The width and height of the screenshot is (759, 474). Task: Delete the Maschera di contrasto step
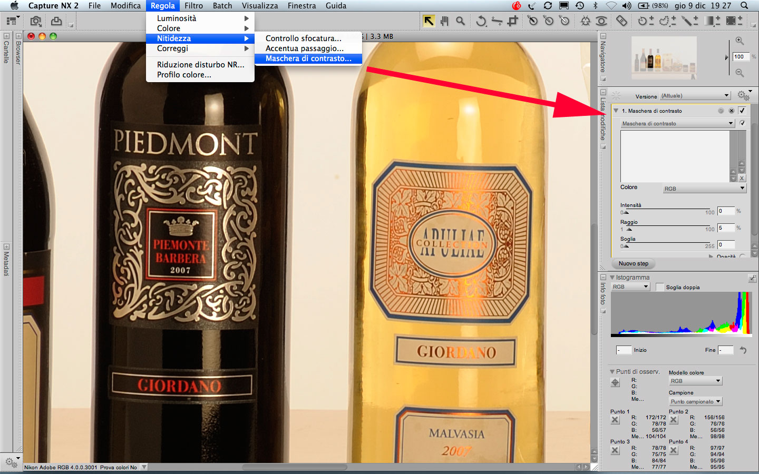coord(731,111)
